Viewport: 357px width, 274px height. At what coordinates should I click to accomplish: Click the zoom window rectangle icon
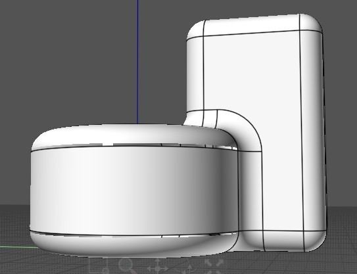pos(99,266)
